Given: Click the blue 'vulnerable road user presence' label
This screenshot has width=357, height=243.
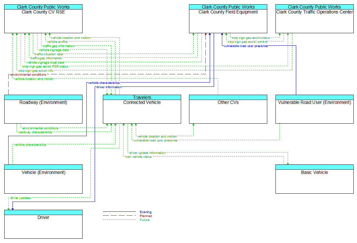Looking at the screenshot, I should point(246,46).
